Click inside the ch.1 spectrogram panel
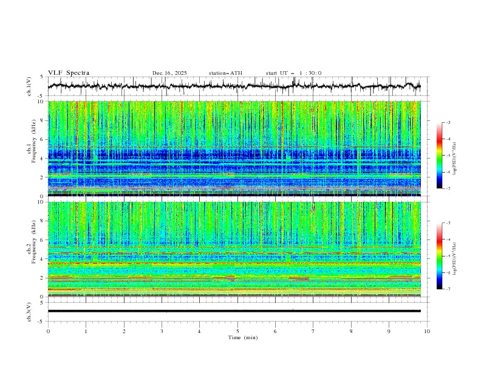 [234, 148]
